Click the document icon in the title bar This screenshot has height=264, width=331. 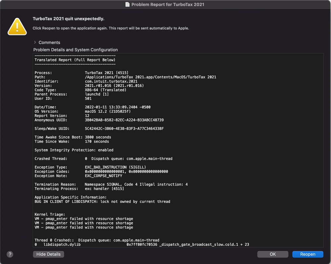127,4
